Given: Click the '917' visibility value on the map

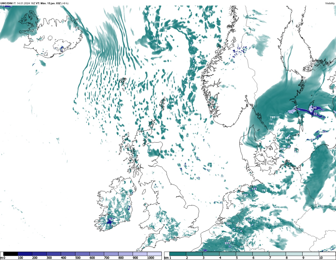Looking at the screenshot, I should tap(166, 28).
